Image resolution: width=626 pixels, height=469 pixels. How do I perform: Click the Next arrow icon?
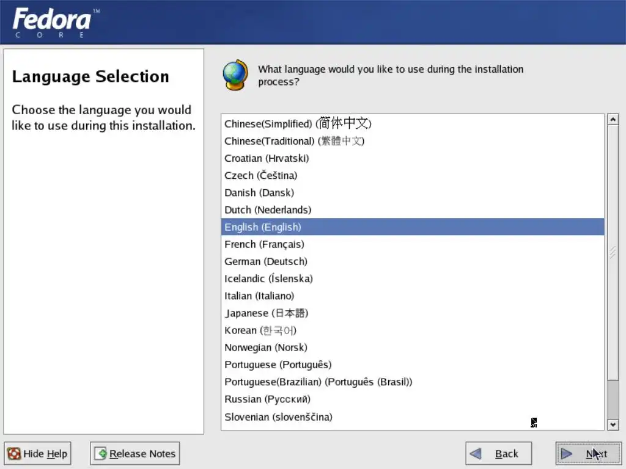(x=566, y=454)
